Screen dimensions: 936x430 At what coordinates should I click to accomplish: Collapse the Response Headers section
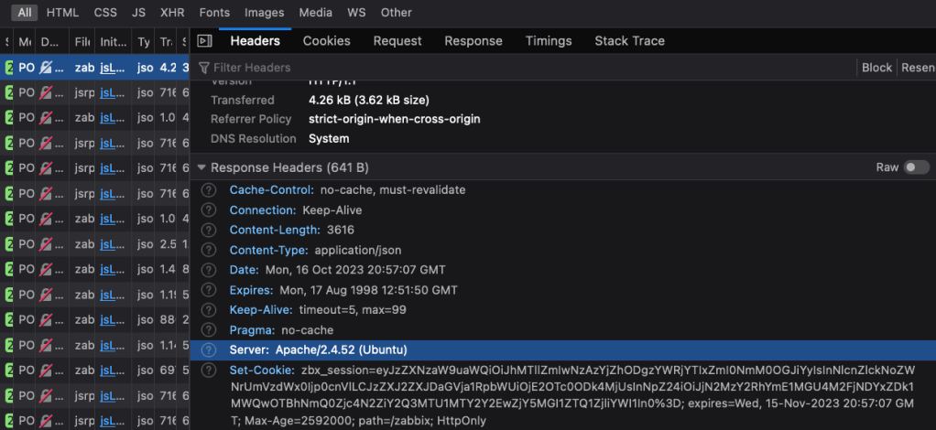point(201,168)
